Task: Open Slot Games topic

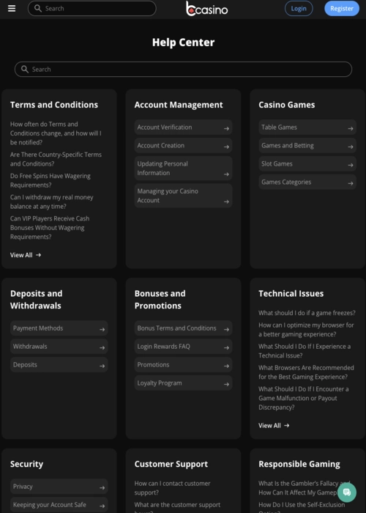Action: point(307,164)
